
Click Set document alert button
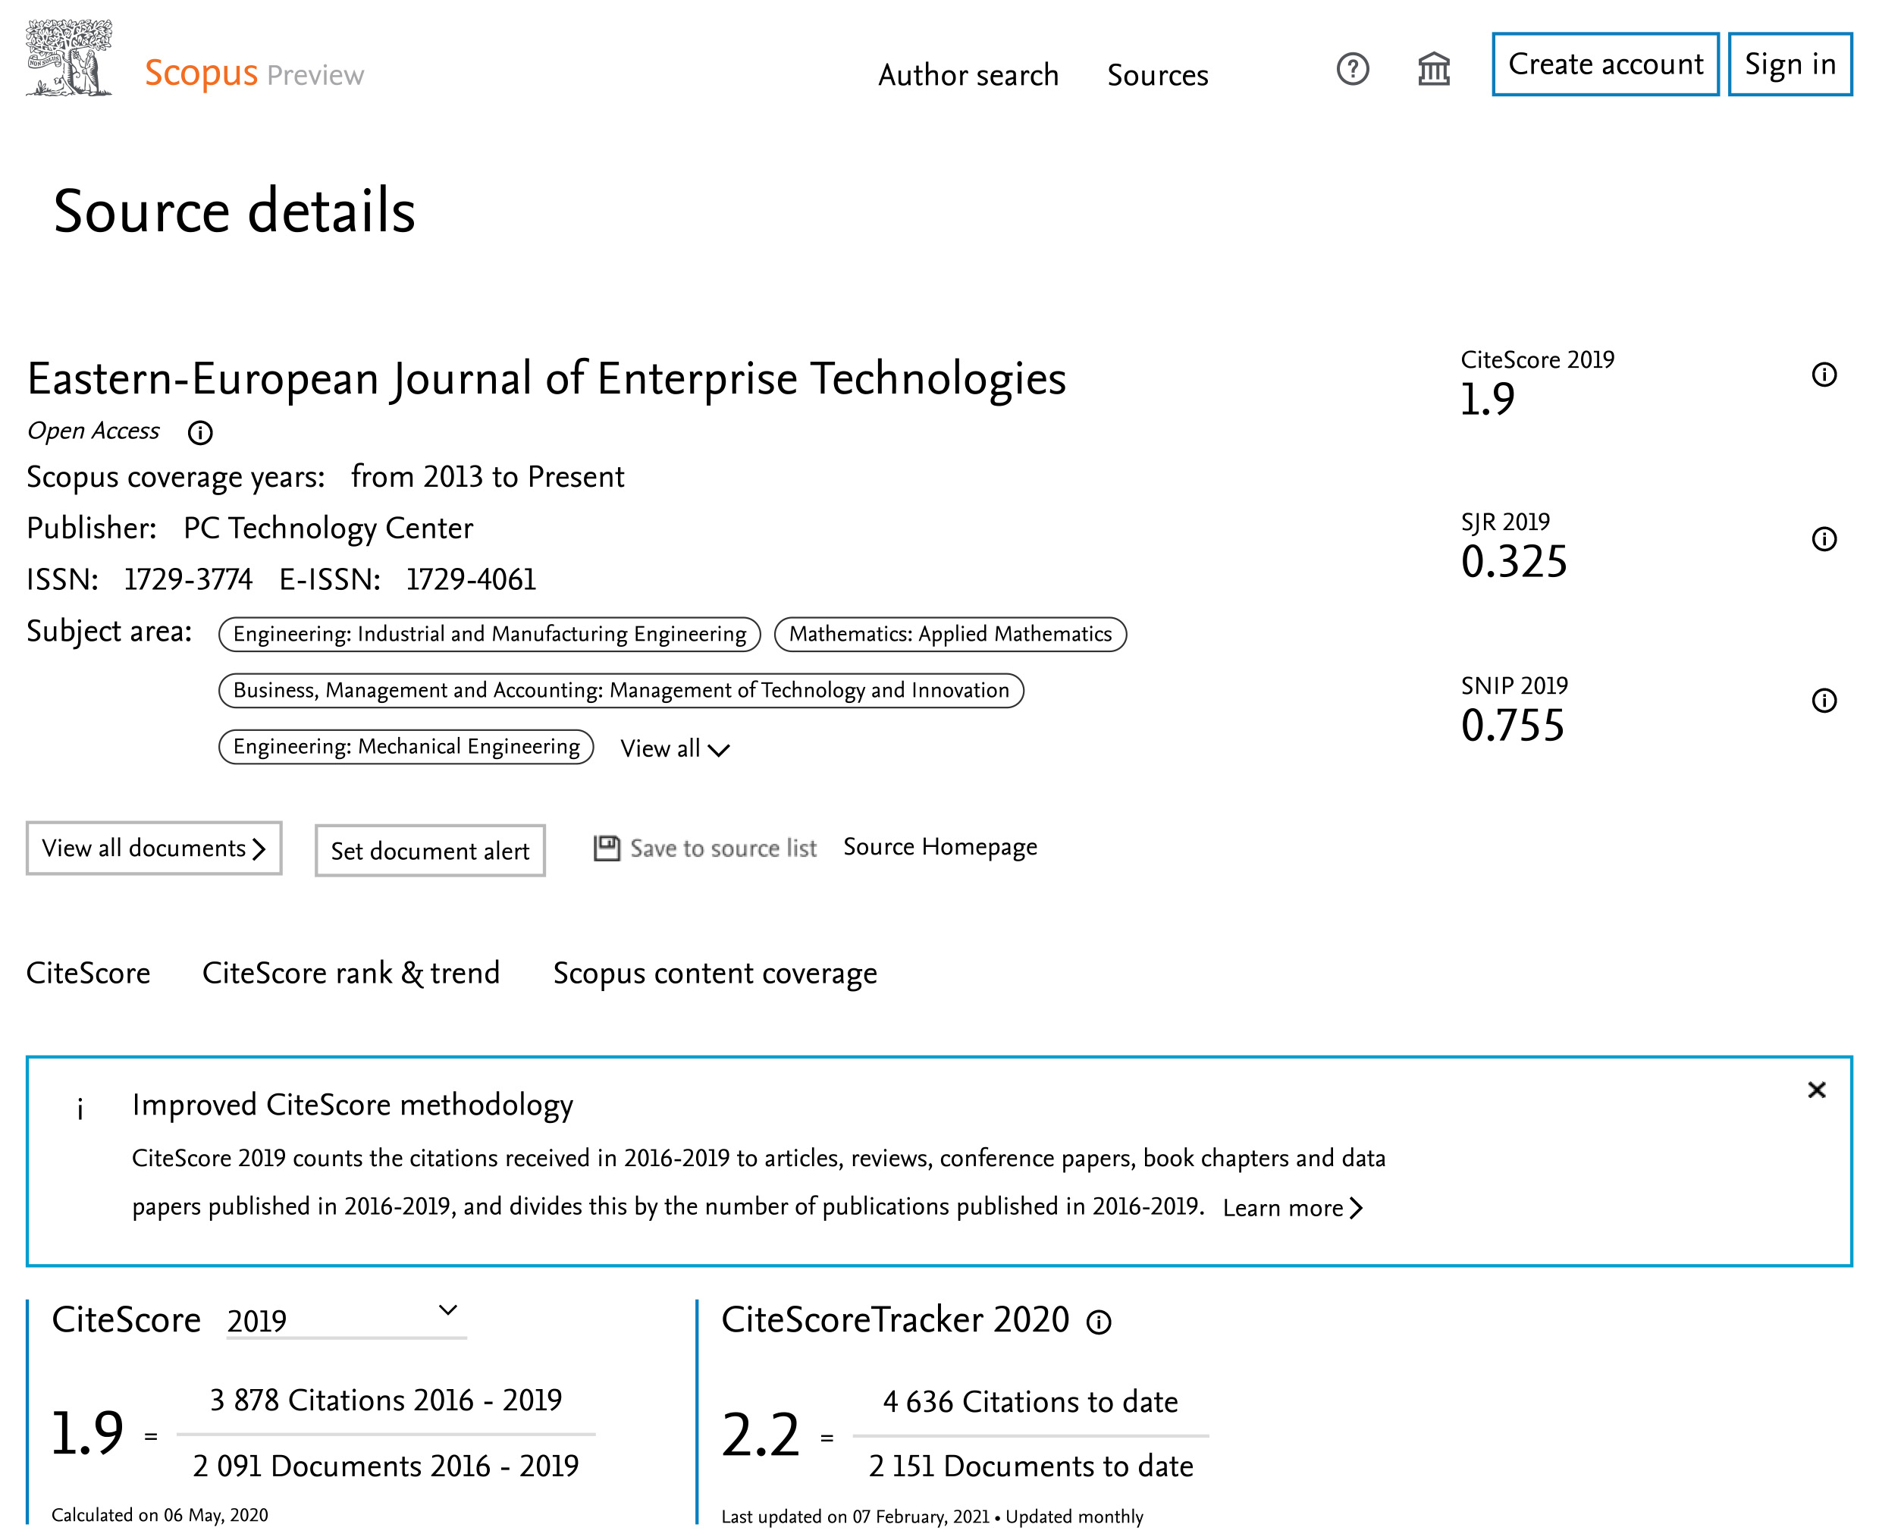430,852
